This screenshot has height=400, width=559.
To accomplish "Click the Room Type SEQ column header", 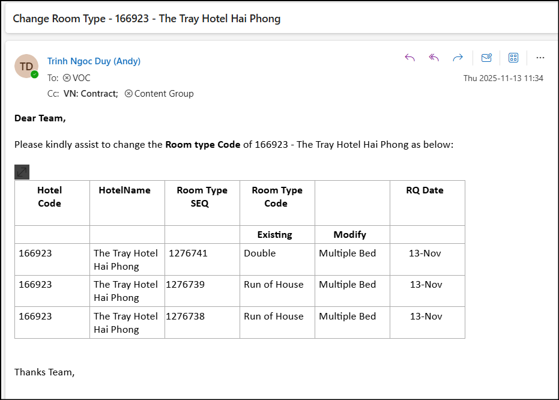I will pos(202,197).
